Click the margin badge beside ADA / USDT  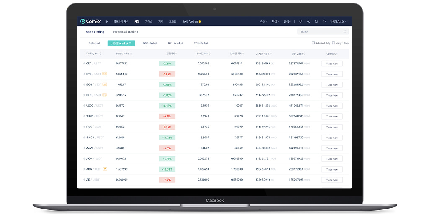tap(104, 169)
